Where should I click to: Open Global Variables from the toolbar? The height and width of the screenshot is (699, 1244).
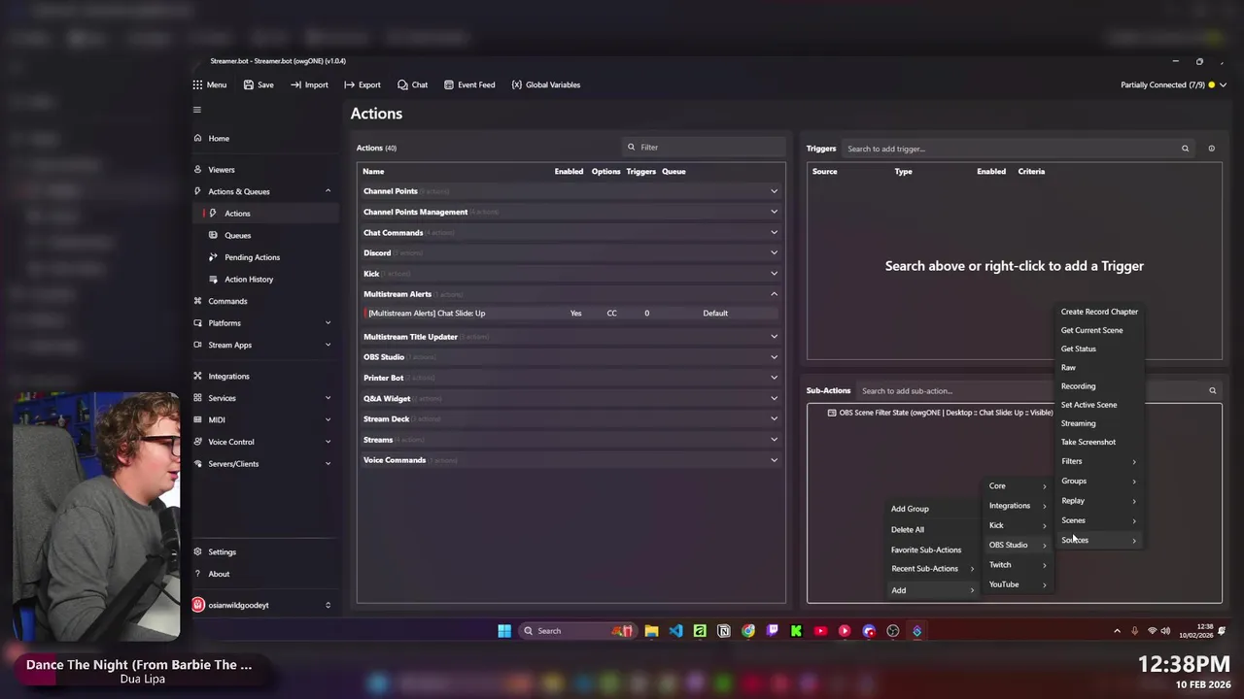(545, 84)
